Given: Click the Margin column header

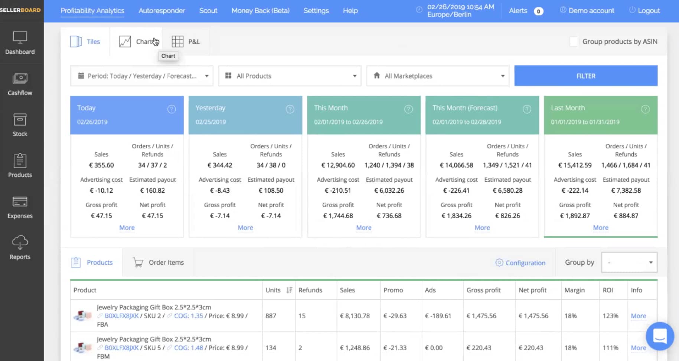Looking at the screenshot, I should tap(575, 290).
